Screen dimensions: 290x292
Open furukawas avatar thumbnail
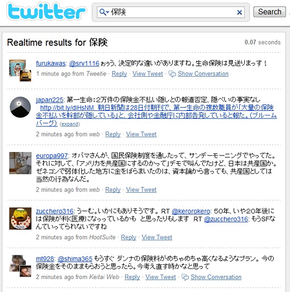point(20,70)
